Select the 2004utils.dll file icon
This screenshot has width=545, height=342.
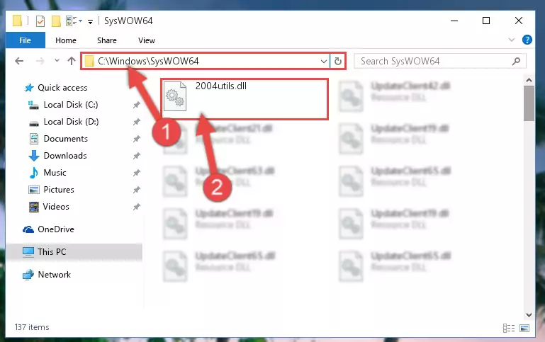175,96
